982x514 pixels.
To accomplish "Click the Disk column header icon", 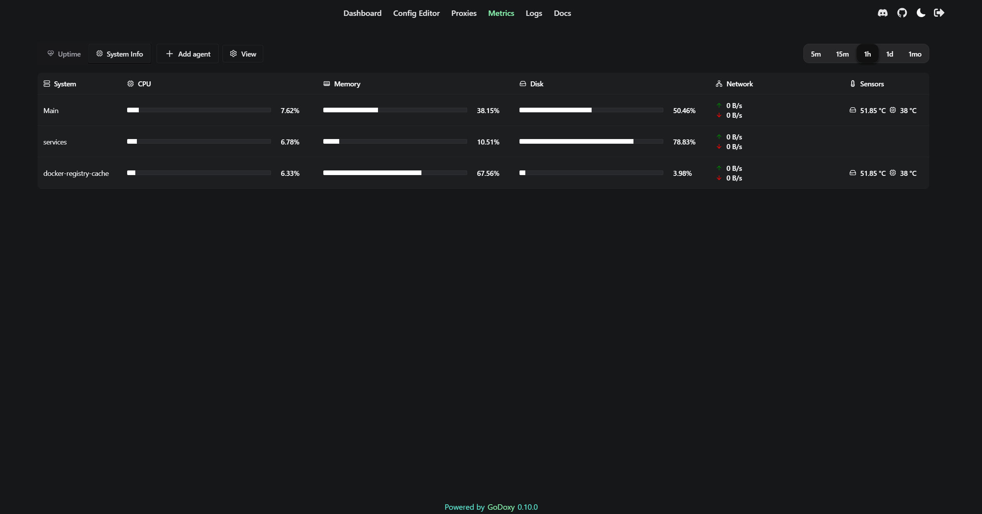I will click(523, 84).
